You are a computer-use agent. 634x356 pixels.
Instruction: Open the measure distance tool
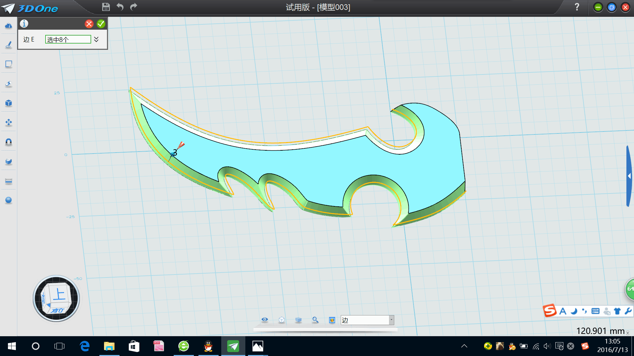coord(9,181)
